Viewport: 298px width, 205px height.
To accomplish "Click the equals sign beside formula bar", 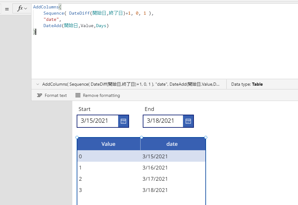I will coord(7,9).
